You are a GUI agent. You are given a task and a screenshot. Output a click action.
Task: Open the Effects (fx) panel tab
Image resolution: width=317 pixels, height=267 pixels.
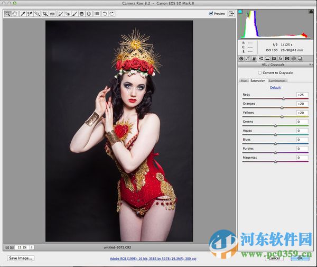point(280,59)
